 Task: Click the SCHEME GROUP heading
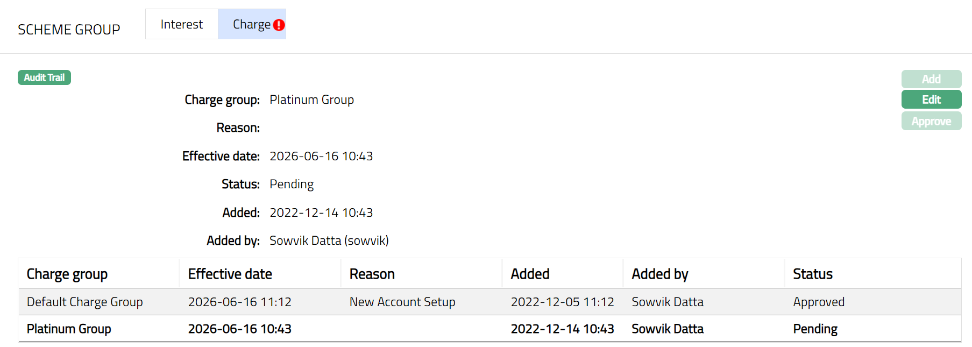(69, 30)
